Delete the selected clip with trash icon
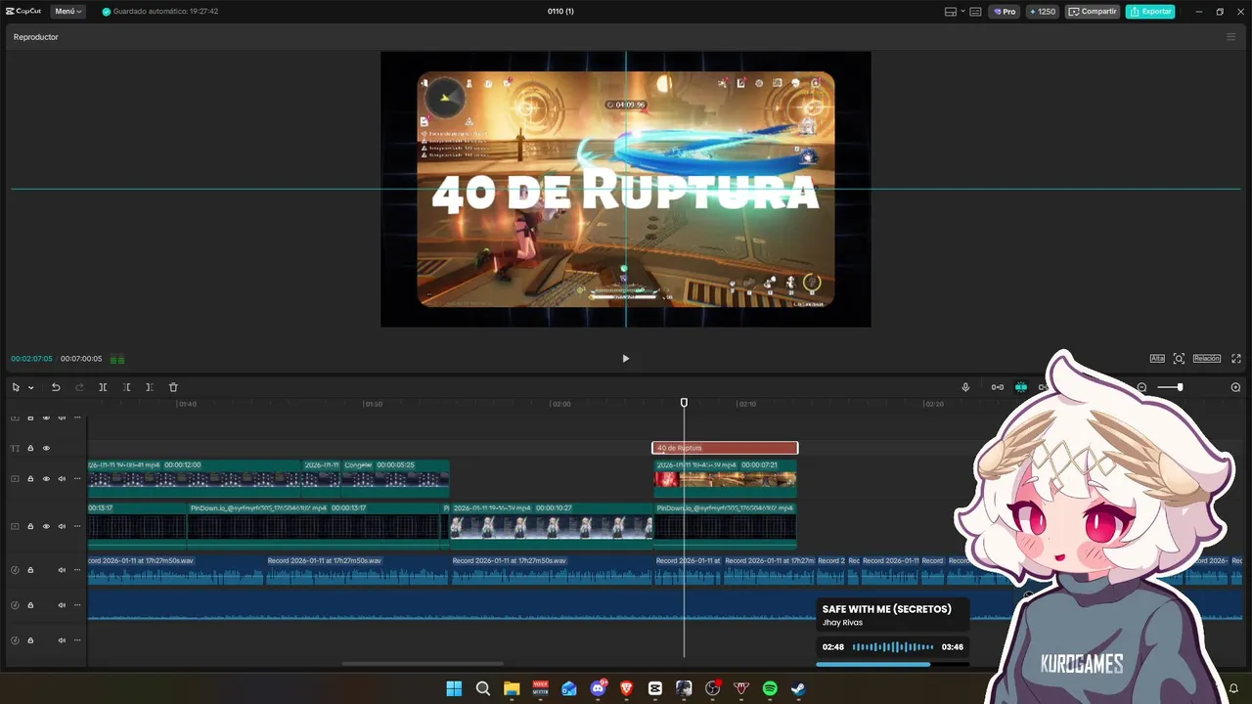Viewport: 1252px width, 704px height. pyautogui.click(x=173, y=387)
